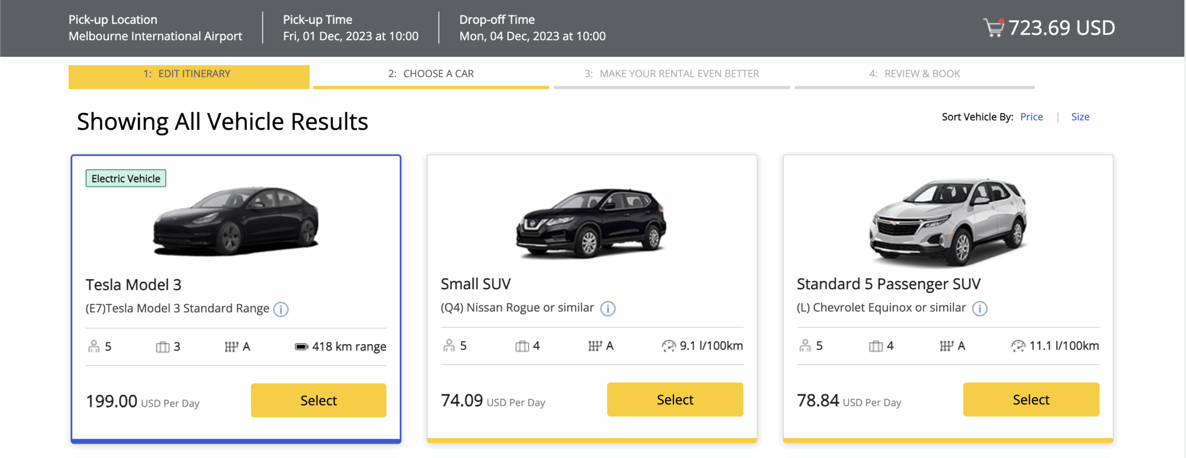The width and height of the screenshot is (1186, 458).
Task: Click transmission icon on Small SUV card
Action: [595, 346]
